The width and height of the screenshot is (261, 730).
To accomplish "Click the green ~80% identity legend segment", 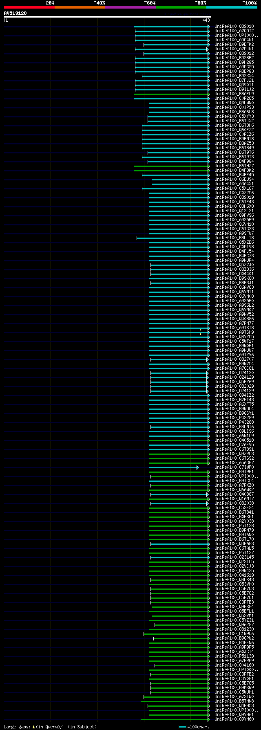I will click(x=181, y=7).
